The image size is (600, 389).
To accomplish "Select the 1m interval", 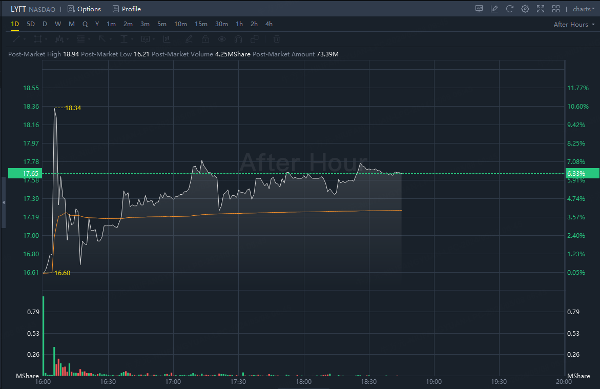I will tap(111, 24).
